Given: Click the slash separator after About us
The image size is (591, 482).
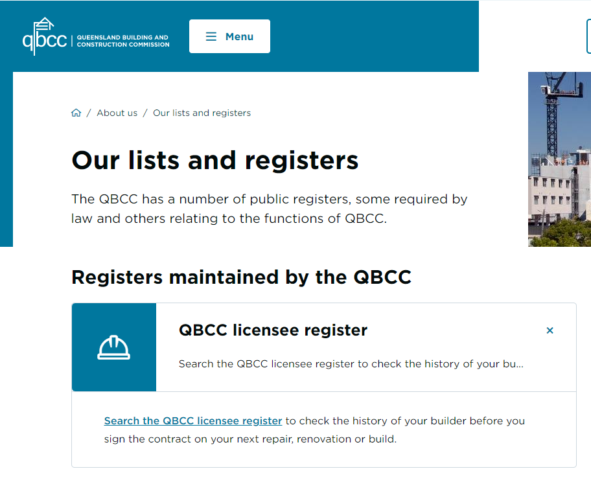Looking at the screenshot, I should coord(145,113).
